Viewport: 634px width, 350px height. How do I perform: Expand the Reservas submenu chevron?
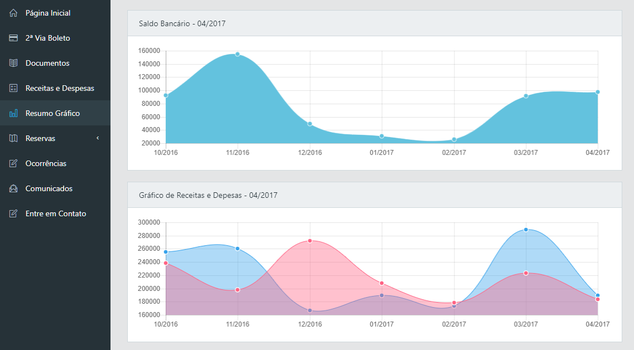98,138
